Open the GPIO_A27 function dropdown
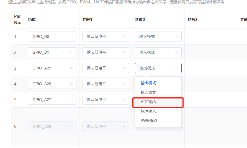 click(52, 100)
